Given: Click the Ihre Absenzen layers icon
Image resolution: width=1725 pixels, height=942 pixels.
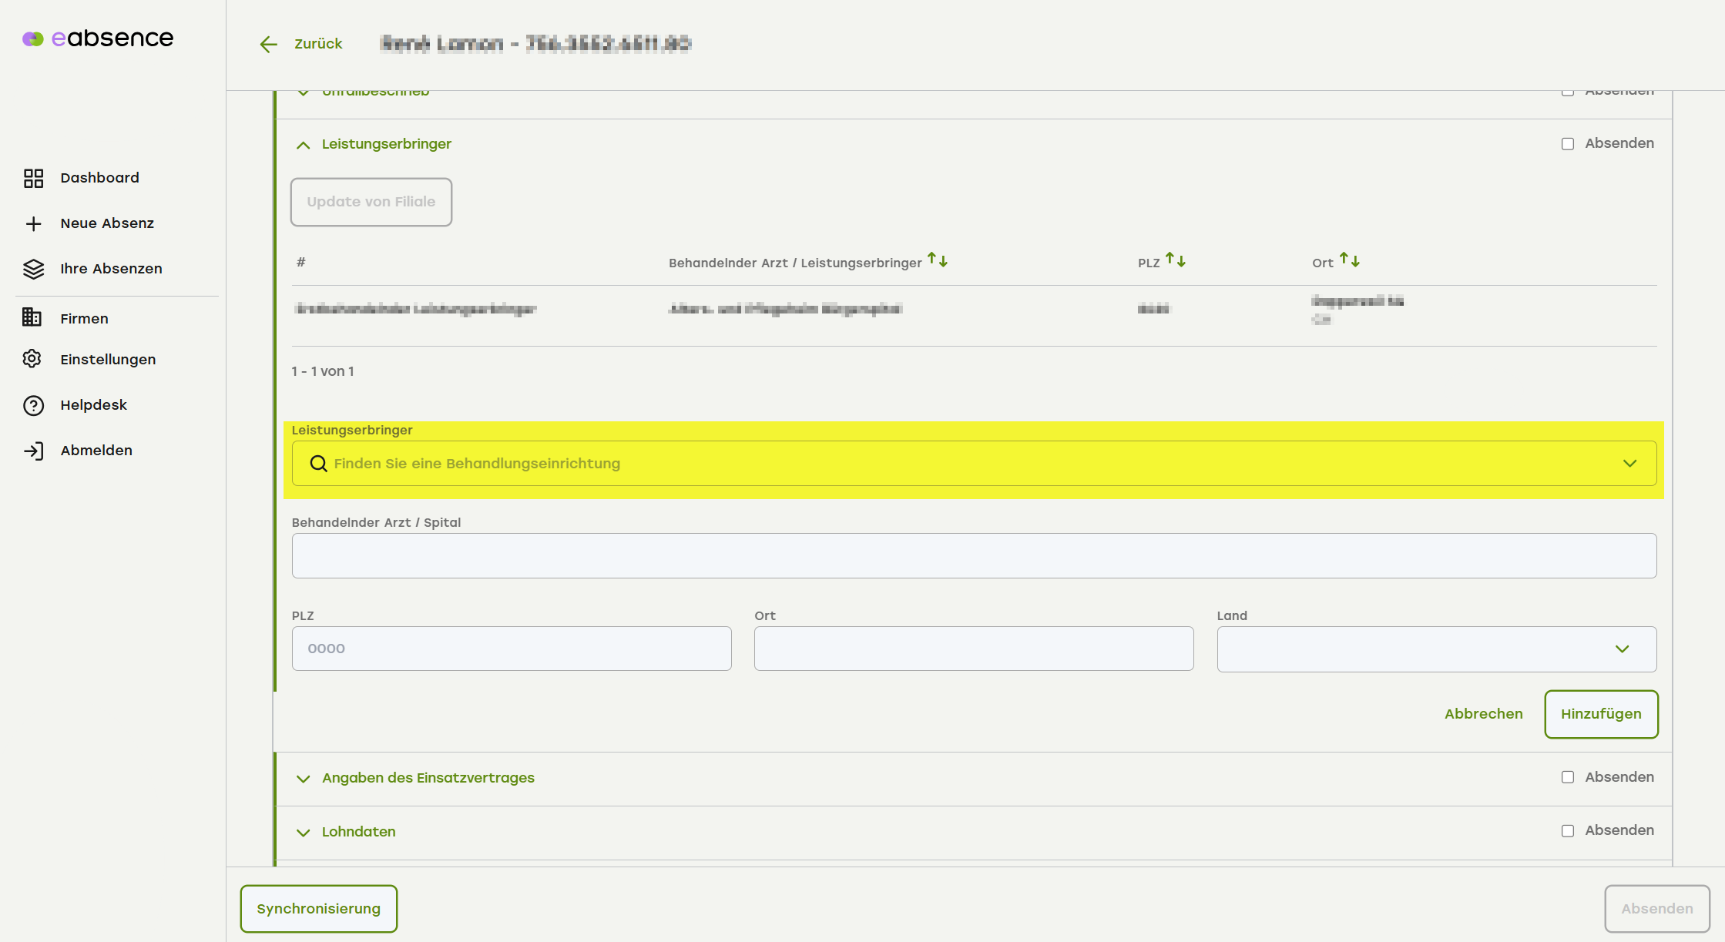Looking at the screenshot, I should [x=33, y=269].
